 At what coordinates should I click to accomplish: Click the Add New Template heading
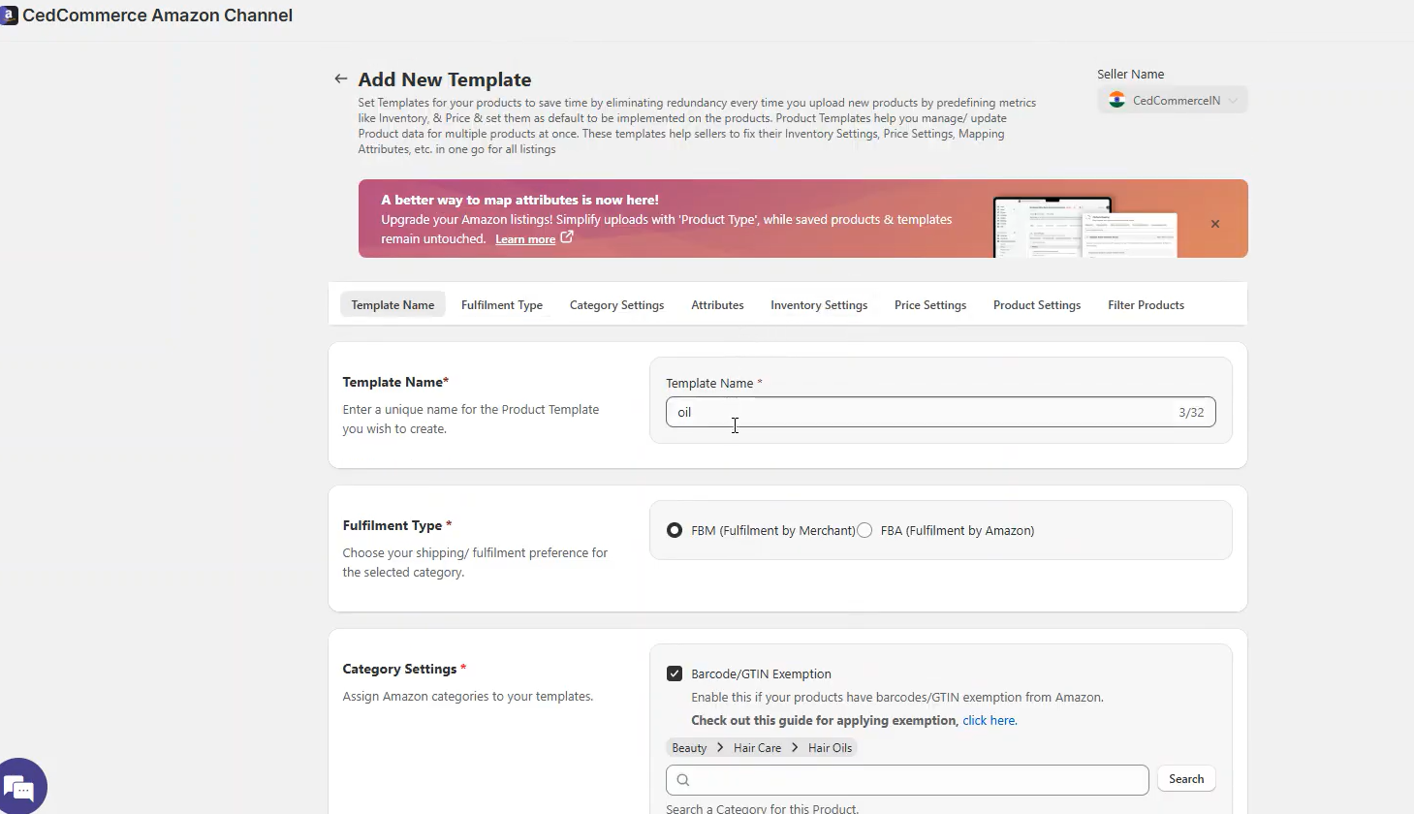(445, 79)
